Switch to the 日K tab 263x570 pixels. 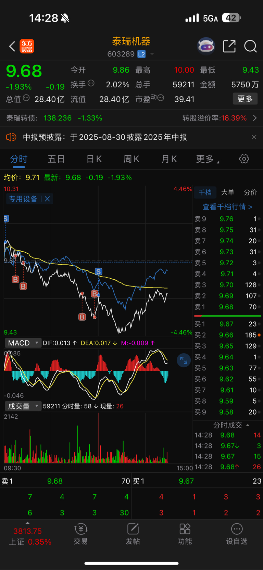tap(94, 159)
